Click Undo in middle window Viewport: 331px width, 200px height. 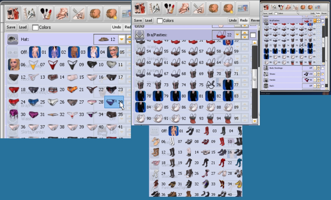233,20
